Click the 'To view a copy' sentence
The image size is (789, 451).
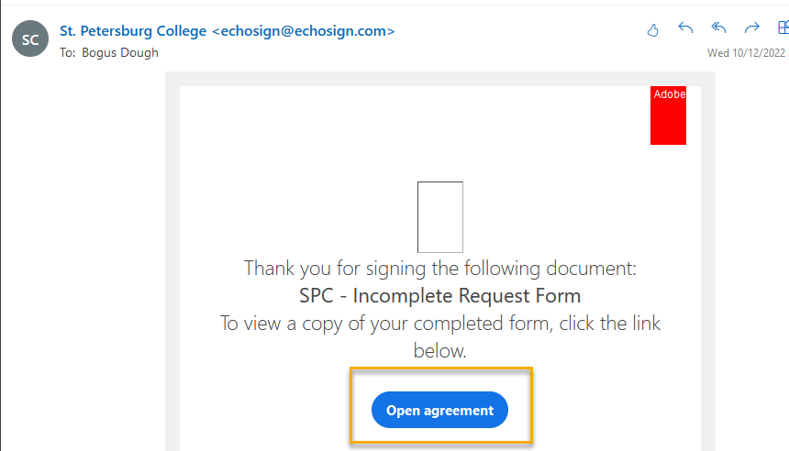(440, 324)
